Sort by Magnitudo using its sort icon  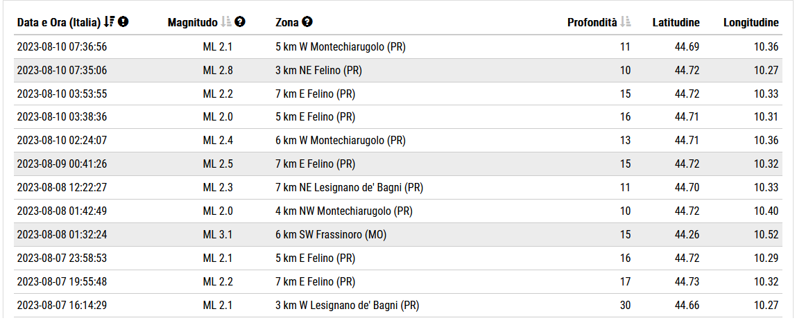[x=225, y=22]
